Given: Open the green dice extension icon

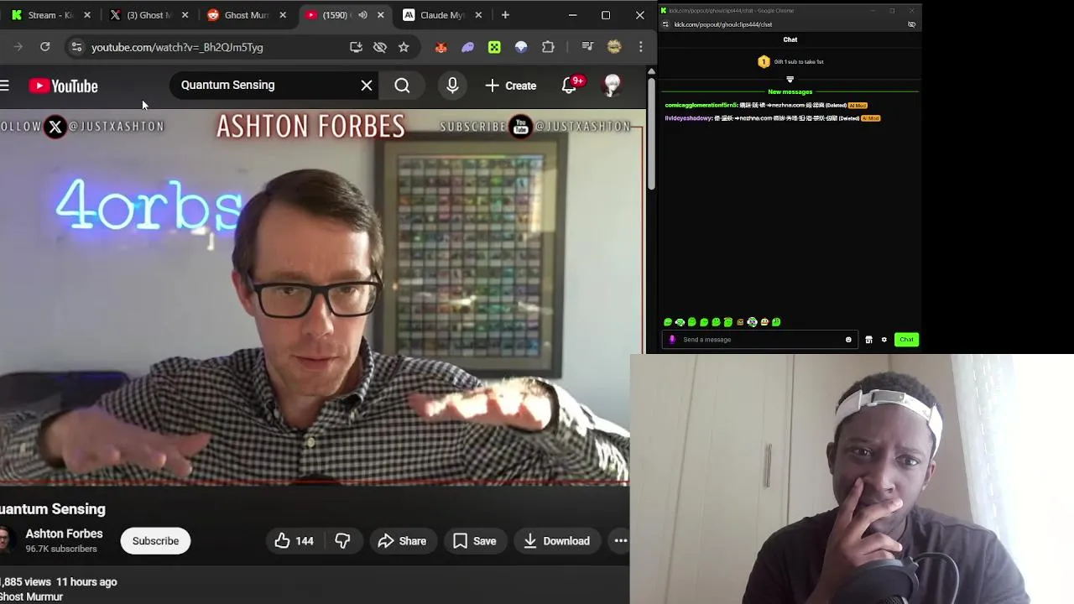Looking at the screenshot, I should point(494,48).
